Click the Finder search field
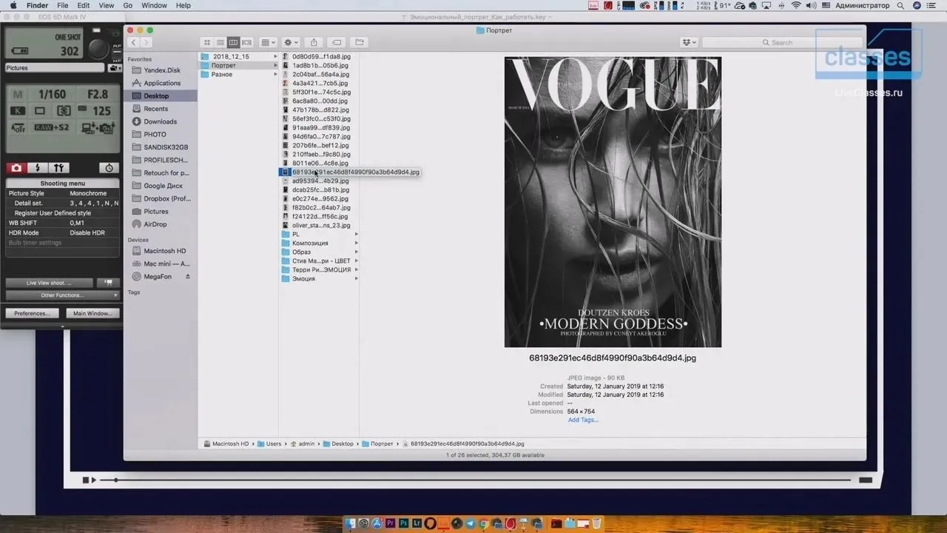947x533 pixels. click(783, 42)
